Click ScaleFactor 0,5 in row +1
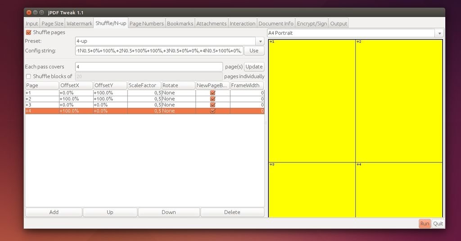461x241 pixels. [x=145, y=93]
